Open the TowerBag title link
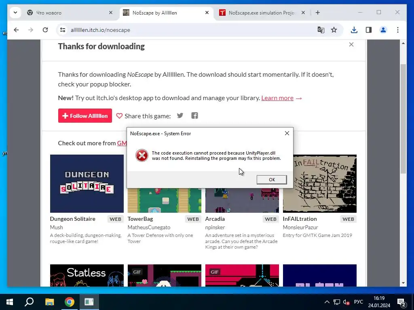 (x=140, y=219)
